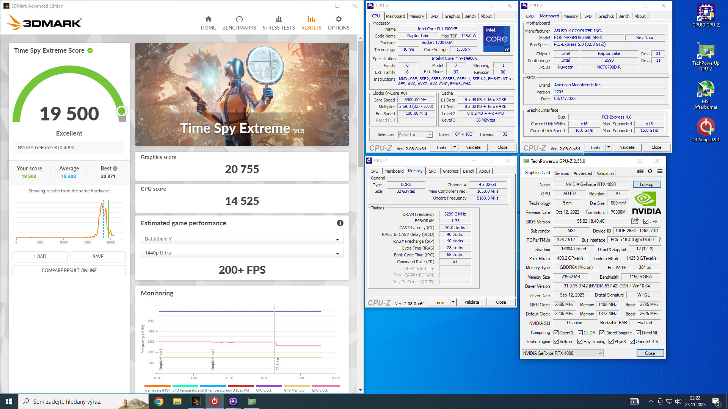This screenshot has height=409, width=728.
Task: Go to STRESS TESTS in 3DMark
Action: coord(279,23)
